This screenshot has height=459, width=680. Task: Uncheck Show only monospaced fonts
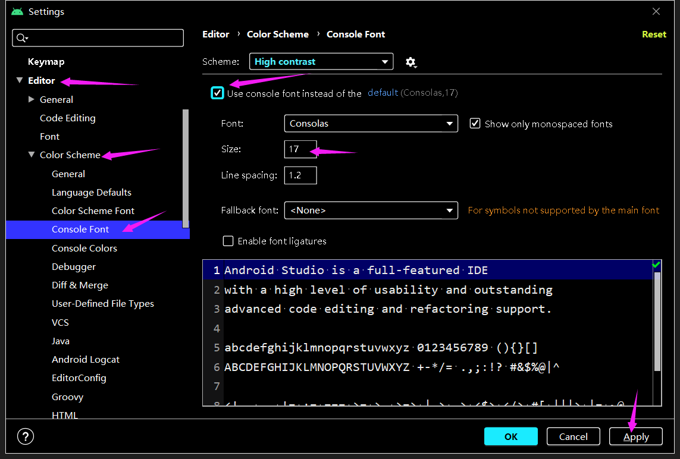[x=475, y=124]
